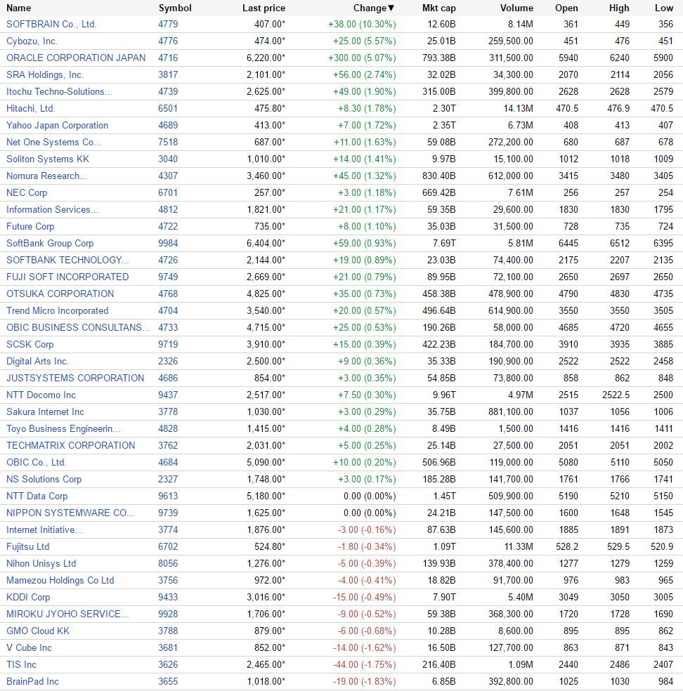Viewport: 683px width, 691px height.
Task: Open Nihon Unisys Ltd link
Action: tap(41, 564)
